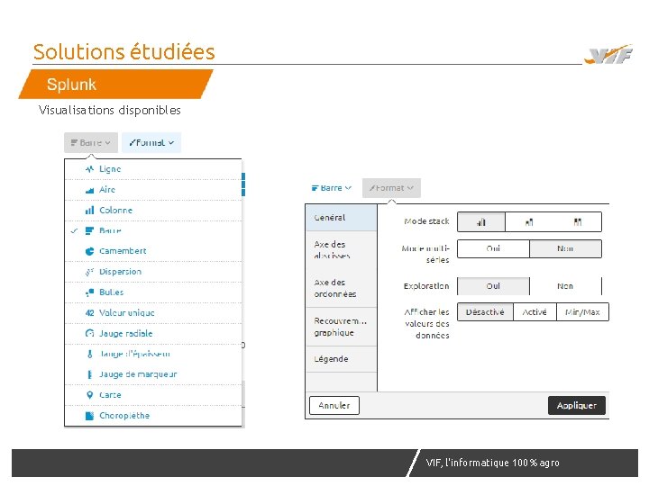Click the Colonne column chart icon
649x486 pixels.
click(x=89, y=211)
